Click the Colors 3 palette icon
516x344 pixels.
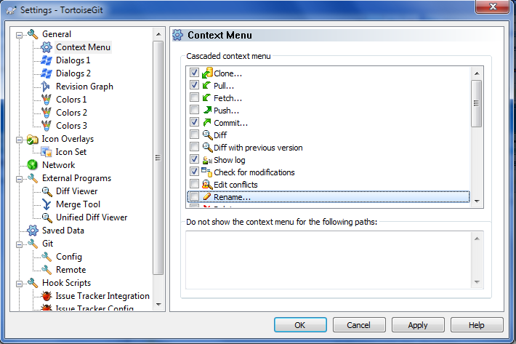tap(47, 126)
